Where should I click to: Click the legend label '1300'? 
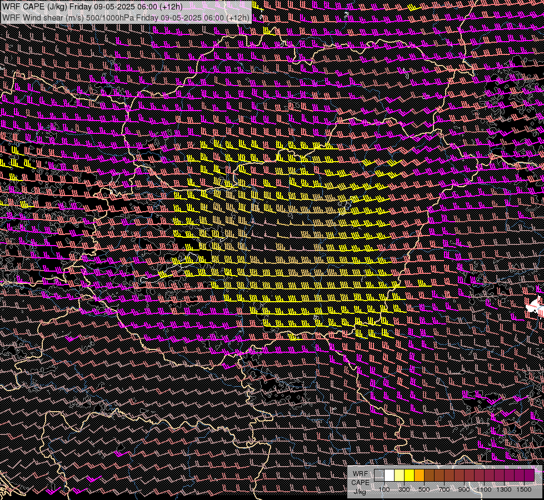click(x=504, y=489)
